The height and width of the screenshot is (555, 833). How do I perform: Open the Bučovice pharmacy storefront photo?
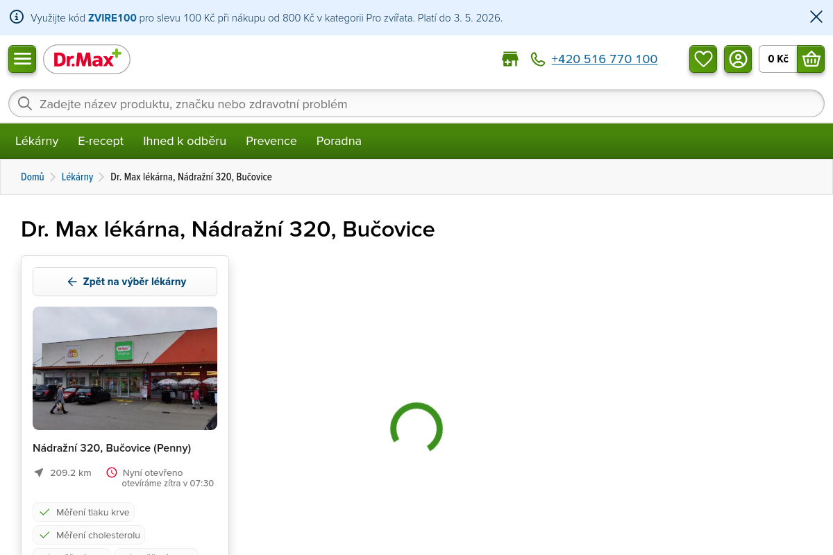tap(125, 368)
